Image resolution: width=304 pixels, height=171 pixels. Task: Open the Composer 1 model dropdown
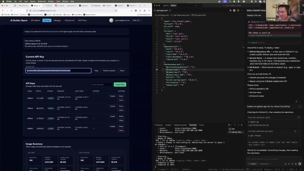click(265, 164)
